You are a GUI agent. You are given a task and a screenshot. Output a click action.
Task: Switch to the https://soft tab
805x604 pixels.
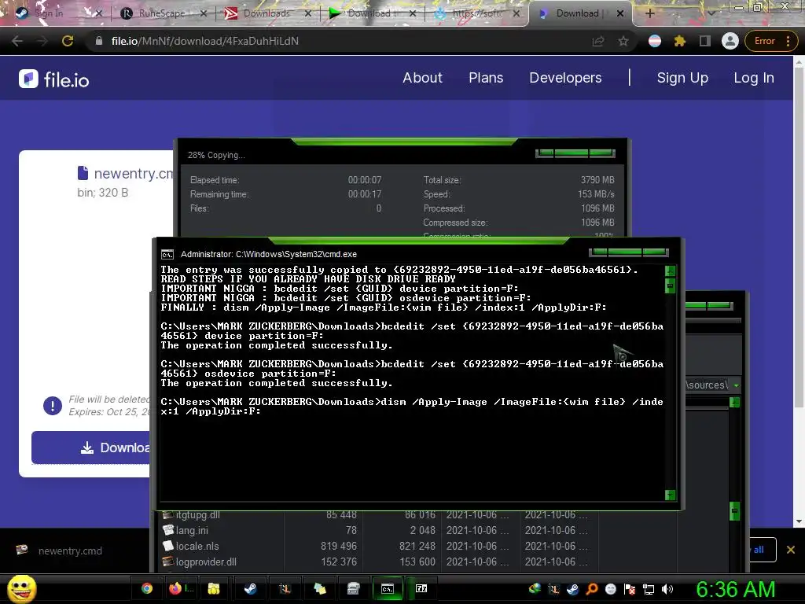[476, 13]
